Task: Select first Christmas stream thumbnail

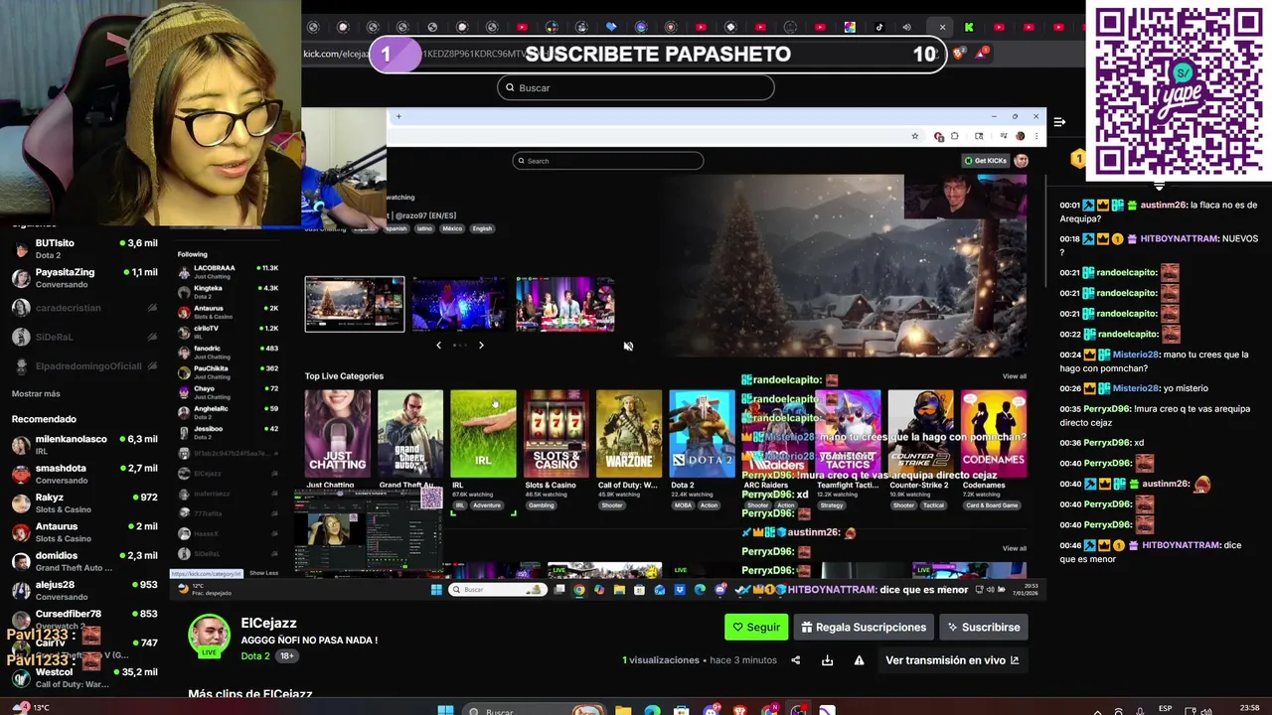Action: click(355, 304)
